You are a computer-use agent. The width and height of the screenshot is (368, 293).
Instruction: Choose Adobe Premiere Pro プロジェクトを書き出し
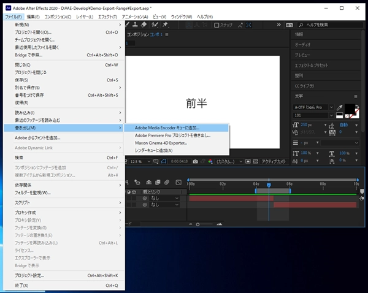[x=176, y=135]
